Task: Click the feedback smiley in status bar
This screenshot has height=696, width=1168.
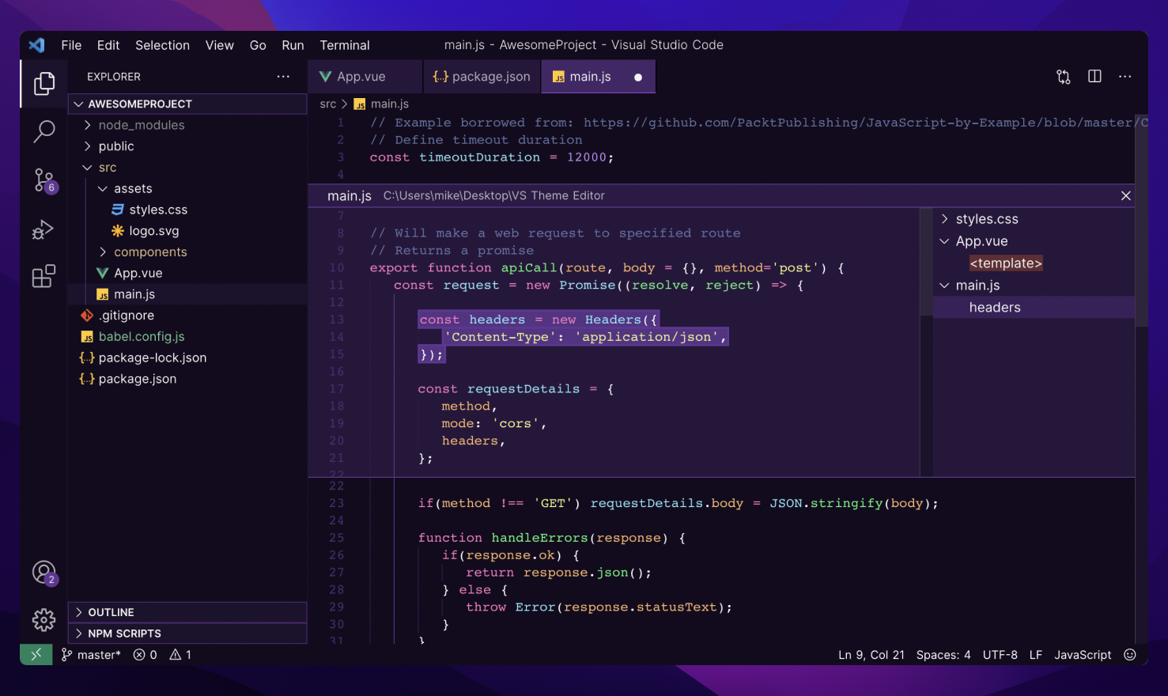Action: [x=1130, y=655]
